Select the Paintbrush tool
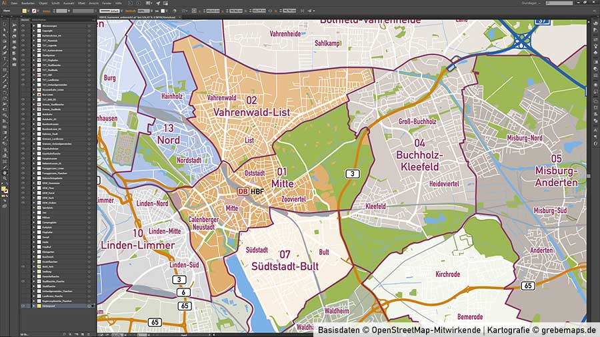600x337 pixels. tap(5, 75)
